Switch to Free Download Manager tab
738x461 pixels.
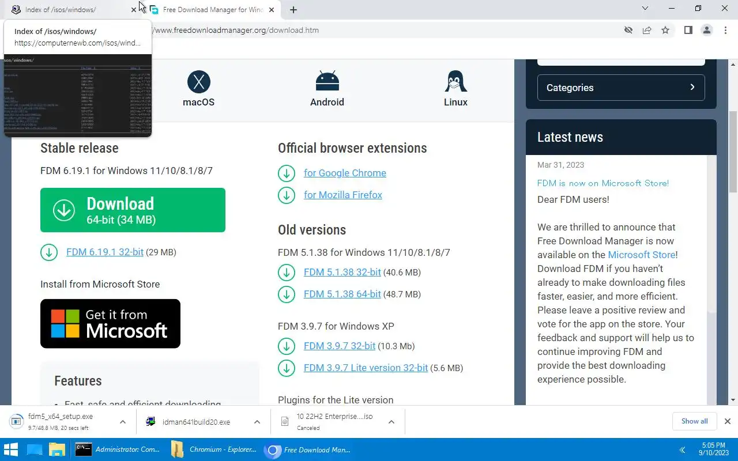tap(213, 10)
